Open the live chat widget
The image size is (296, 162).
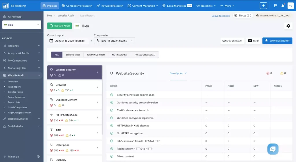coord(273,149)
